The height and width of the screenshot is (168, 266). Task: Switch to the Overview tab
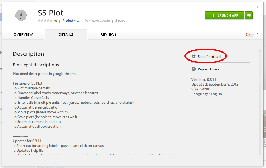23,34
